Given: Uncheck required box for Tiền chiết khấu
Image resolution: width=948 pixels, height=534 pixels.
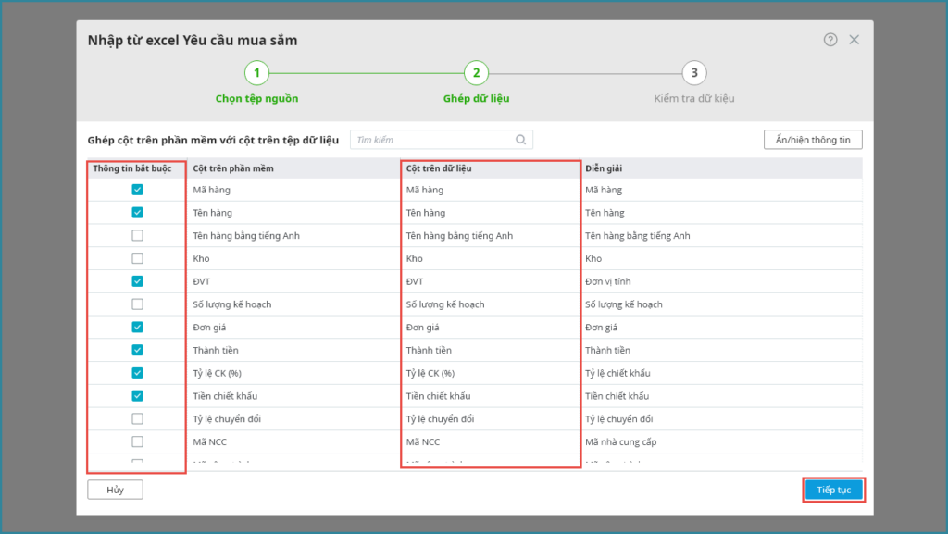Looking at the screenshot, I should coord(137,396).
